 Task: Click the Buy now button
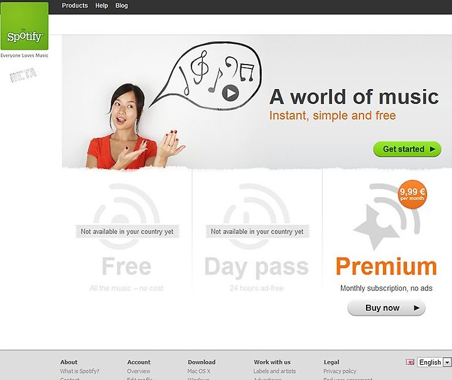[x=386, y=308]
